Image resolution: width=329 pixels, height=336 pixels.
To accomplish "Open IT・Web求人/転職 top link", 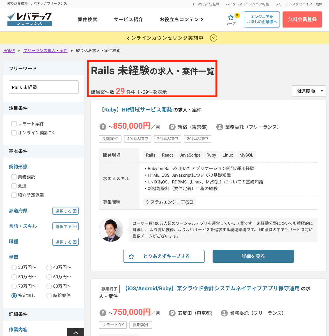I will (205, 4).
